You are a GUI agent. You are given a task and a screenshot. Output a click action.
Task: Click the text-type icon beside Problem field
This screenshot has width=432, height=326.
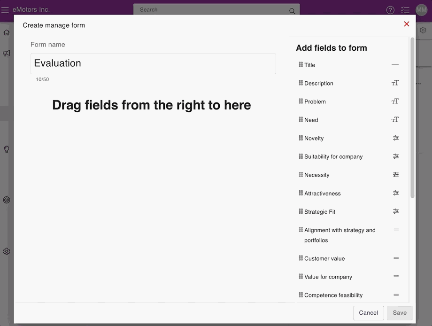click(395, 101)
